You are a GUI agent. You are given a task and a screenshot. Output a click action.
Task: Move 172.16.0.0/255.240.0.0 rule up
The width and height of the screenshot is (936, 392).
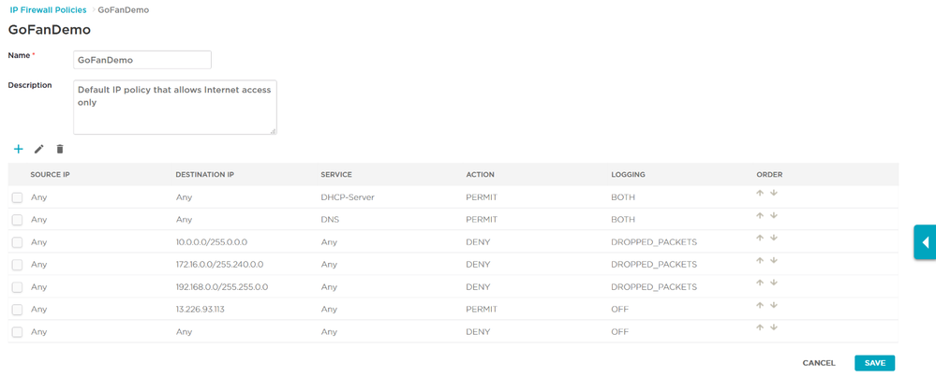pos(760,260)
